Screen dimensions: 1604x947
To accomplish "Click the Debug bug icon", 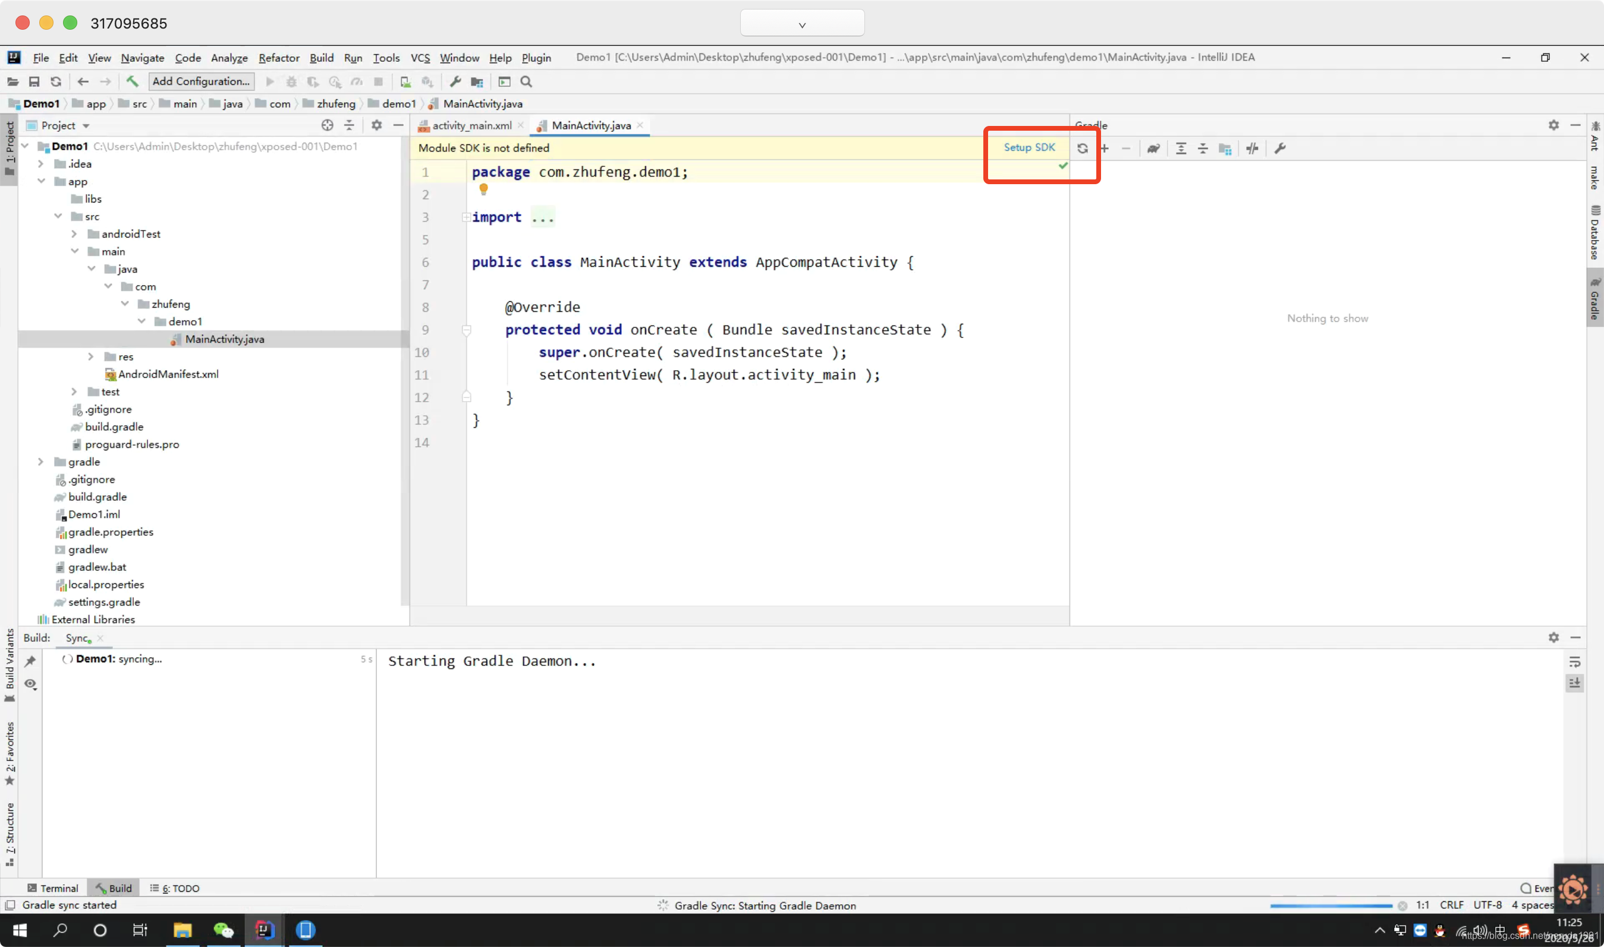I will coord(291,81).
